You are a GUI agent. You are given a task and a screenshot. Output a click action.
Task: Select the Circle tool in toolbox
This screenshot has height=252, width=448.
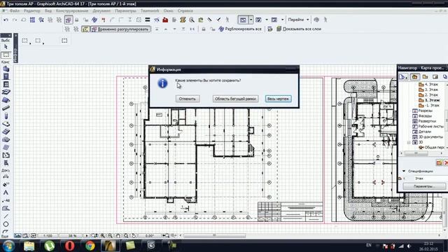(6, 224)
